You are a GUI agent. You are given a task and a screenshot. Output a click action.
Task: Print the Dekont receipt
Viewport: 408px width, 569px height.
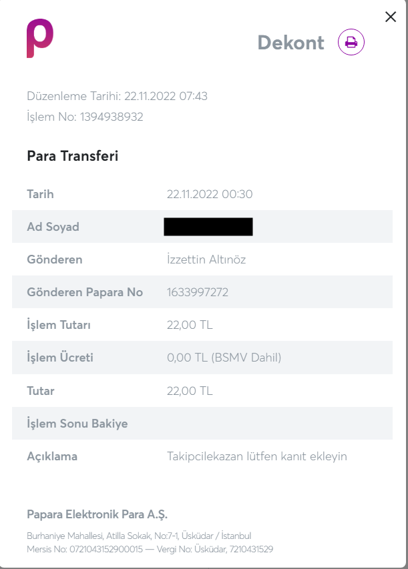tap(351, 43)
